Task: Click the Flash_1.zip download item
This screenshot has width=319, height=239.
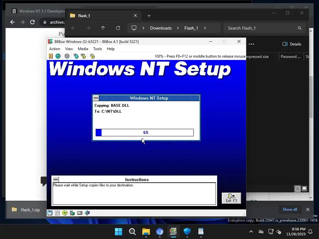Action: (26, 210)
